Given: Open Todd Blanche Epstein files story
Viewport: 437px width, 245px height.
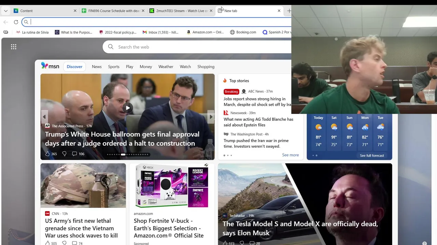Looking at the screenshot, I should pyautogui.click(x=258, y=122).
